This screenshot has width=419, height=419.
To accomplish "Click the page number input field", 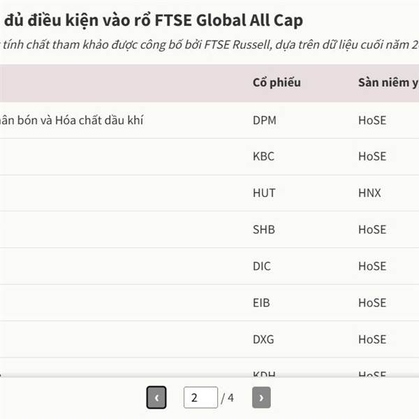I will click(x=200, y=398).
